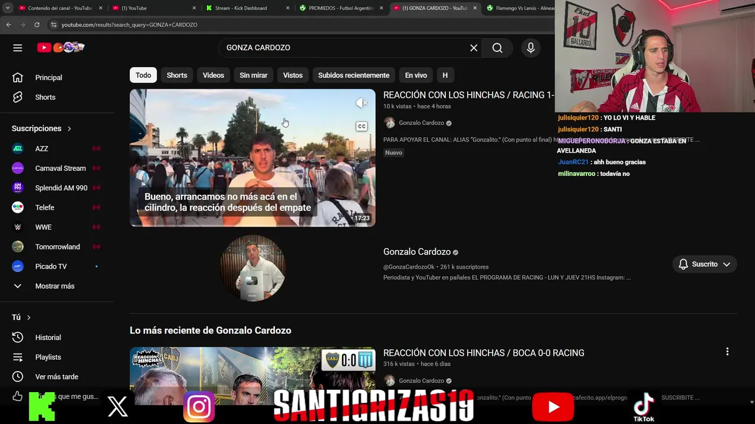Image resolution: width=755 pixels, height=424 pixels.
Task: Close the Kick Dashboard tab
Action: click(x=288, y=8)
